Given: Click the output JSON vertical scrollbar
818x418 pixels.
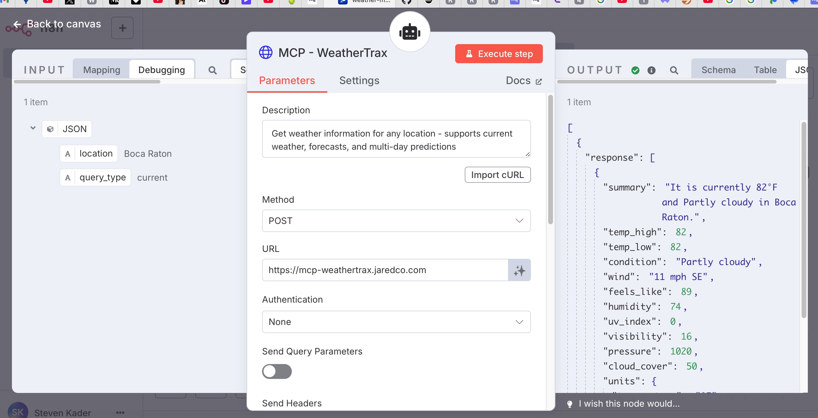Looking at the screenshot, I should click(x=803, y=219).
